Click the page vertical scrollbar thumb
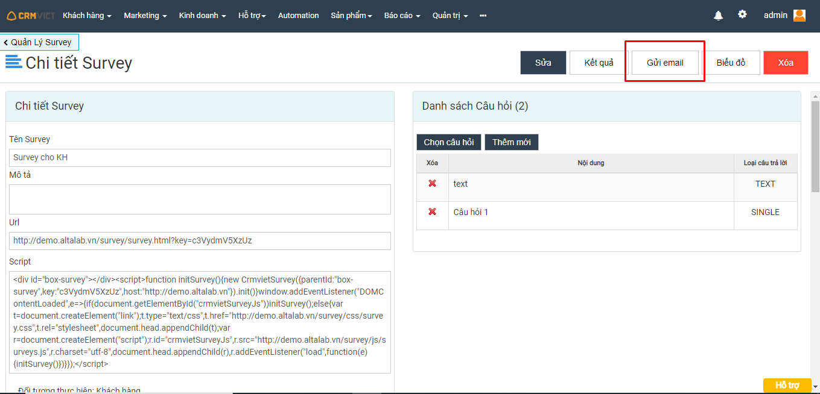The width and height of the screenshot is (820, 394). tap(815, 146)
